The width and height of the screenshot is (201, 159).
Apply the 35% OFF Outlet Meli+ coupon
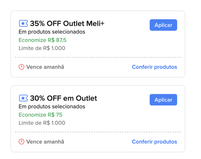click(x=163, y=25)
